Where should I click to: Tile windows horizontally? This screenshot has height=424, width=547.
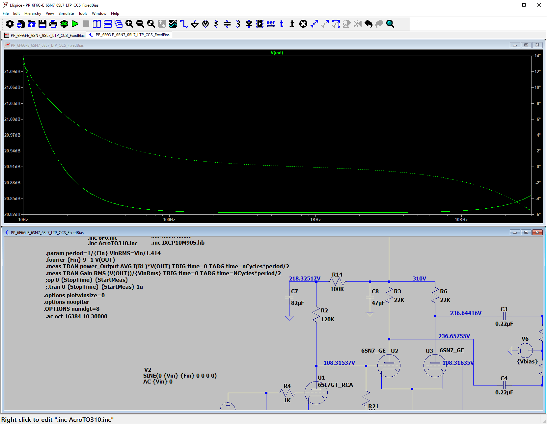point(108,24)
